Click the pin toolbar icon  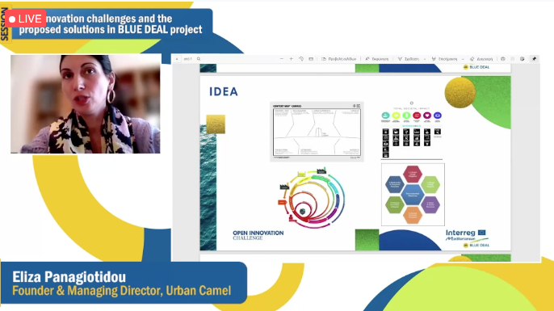(534, 59)
